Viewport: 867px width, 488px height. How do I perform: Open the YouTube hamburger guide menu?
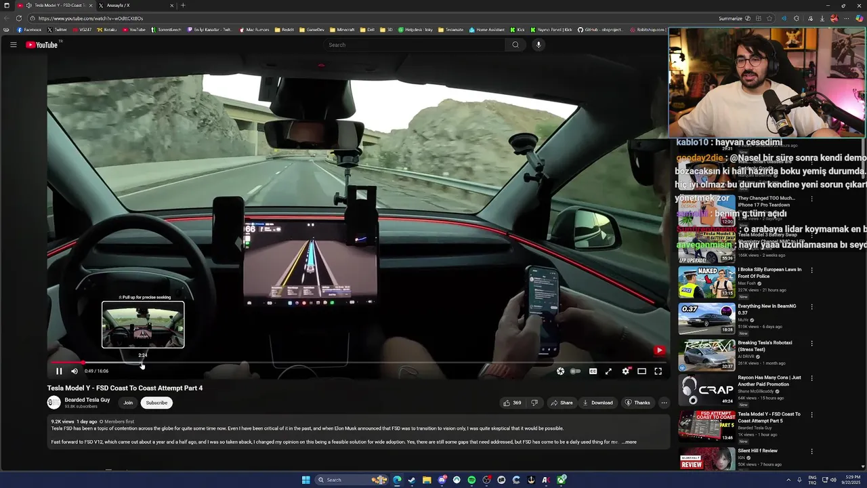tap(13, 45)
